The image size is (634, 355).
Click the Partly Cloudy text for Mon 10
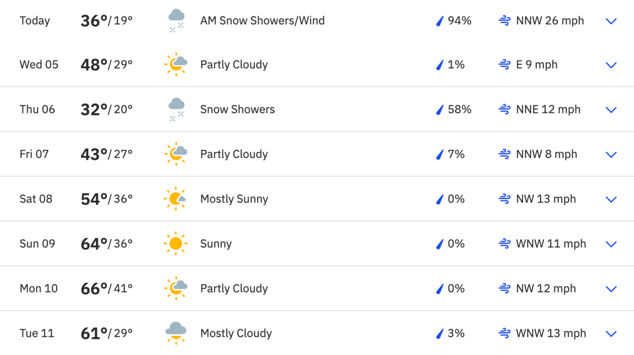[x=234, y=288]
